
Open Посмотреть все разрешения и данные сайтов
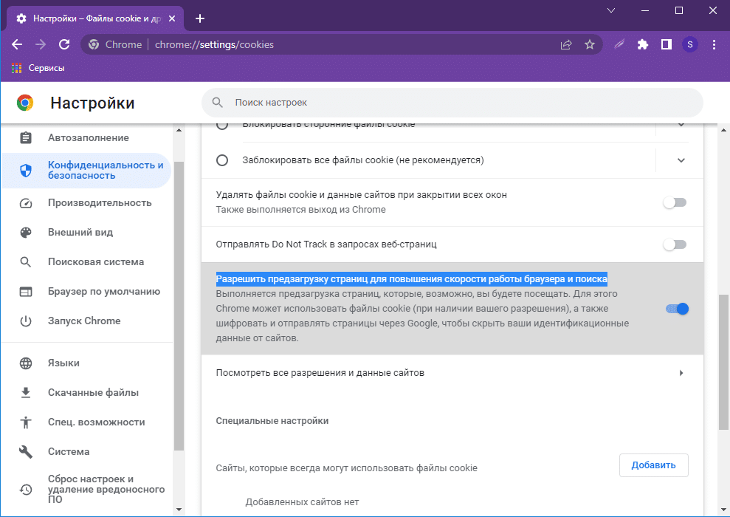pos(450,373)
